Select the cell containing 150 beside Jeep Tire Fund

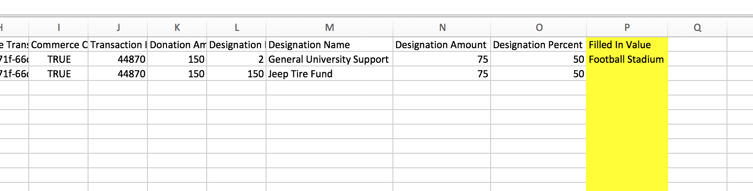[x=236, y=74]
